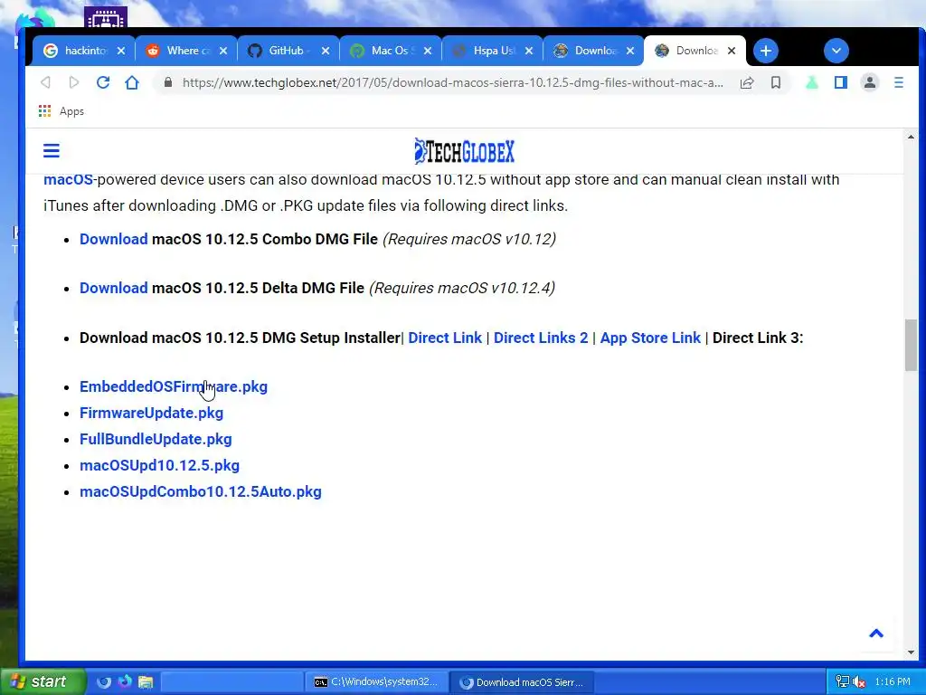The image size is (926, 695).
Task: Click the scrollbar down arrow
Action: [x=911, y=652]
